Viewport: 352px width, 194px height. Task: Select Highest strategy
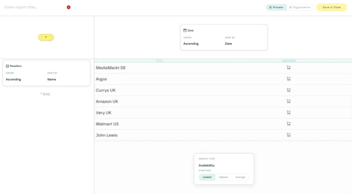pos(223,177)
